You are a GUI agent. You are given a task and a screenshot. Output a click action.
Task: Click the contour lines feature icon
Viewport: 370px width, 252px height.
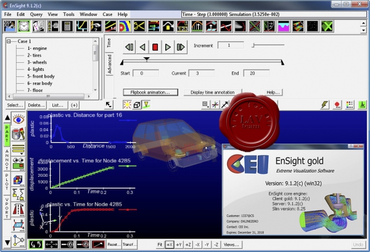110,26
